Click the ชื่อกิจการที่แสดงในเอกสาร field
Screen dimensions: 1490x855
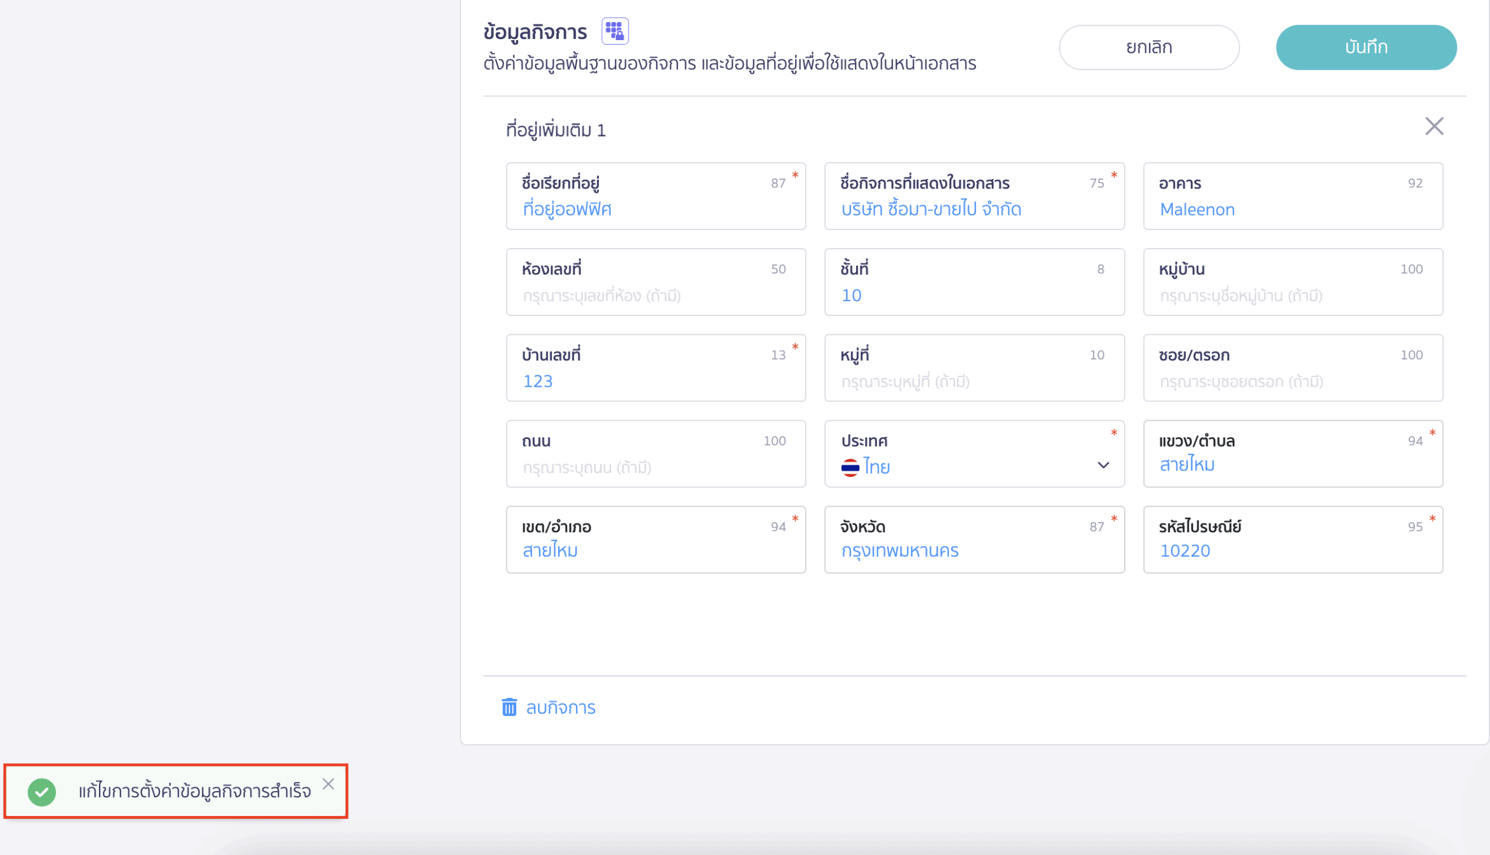point(974,209)
